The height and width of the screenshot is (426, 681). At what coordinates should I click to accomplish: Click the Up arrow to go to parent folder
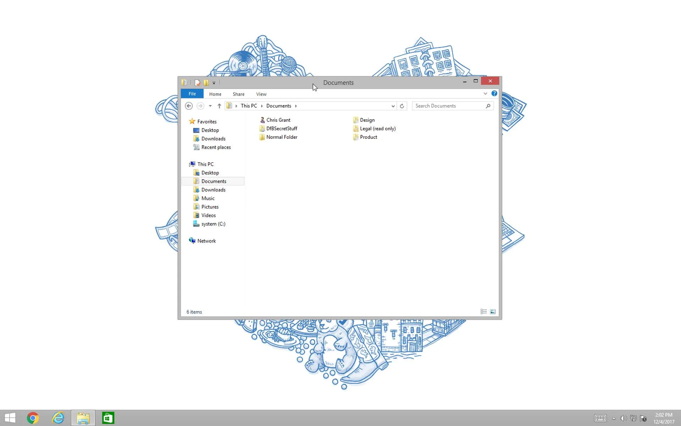pyautogui.click(x=219, y=106)
